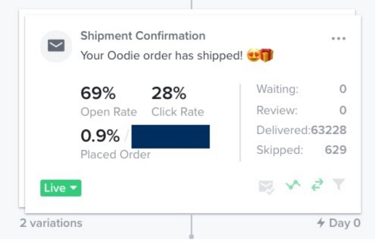The image size is (375, 245).
Task: Click the green A/B swap arrows icon
Action: (318, 185)
